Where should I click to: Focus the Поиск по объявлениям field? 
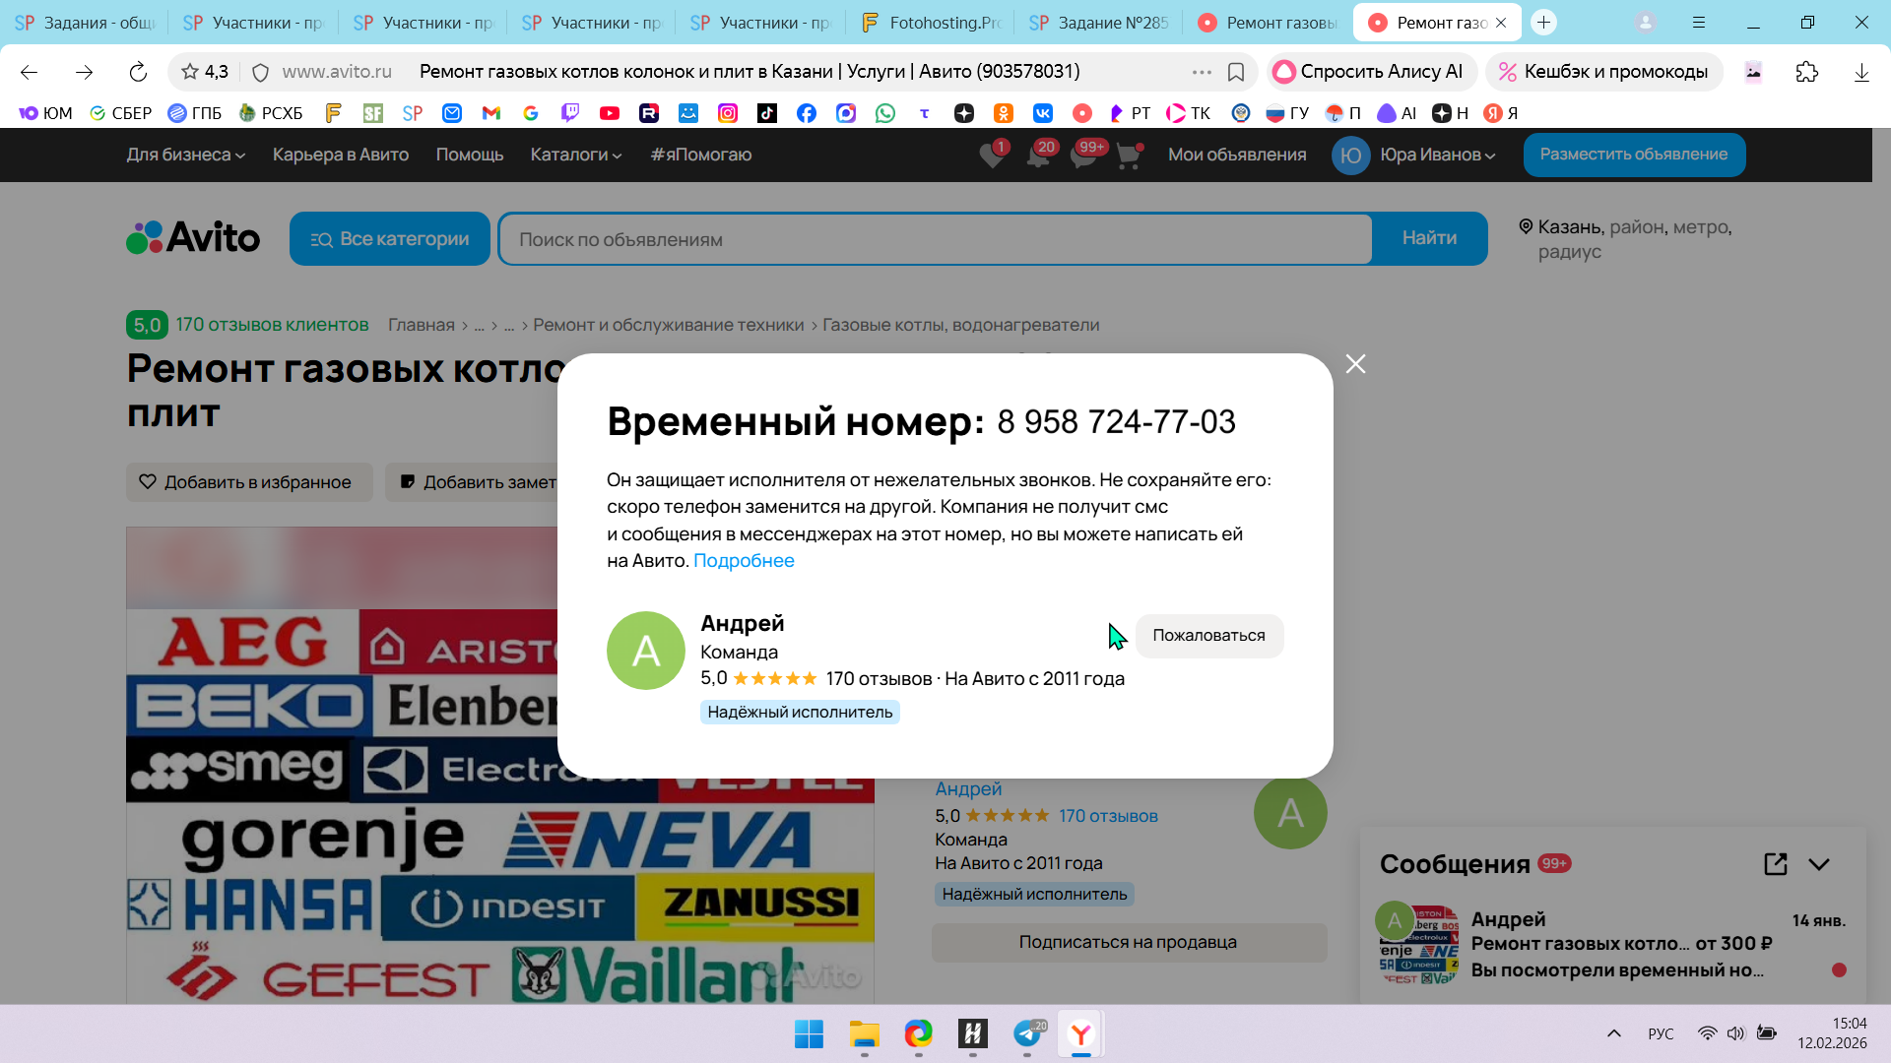click(936, 239)
